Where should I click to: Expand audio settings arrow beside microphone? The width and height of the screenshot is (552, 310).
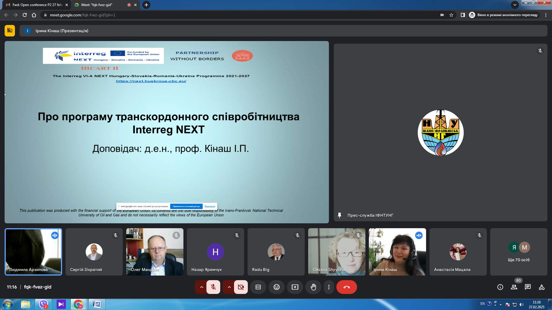202,287
